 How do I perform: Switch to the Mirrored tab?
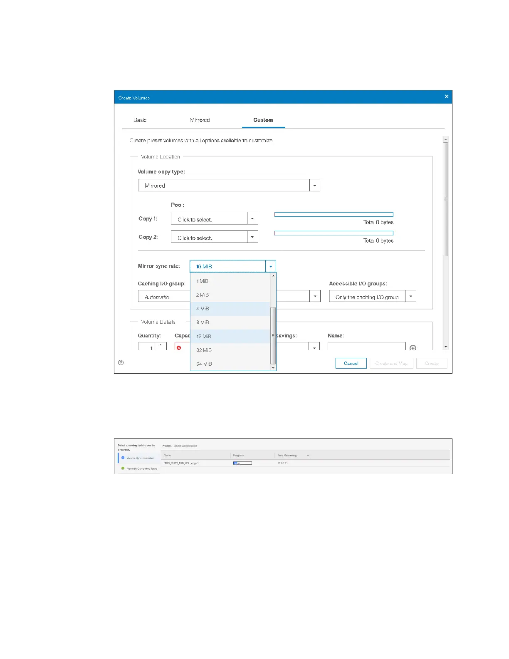200,120
